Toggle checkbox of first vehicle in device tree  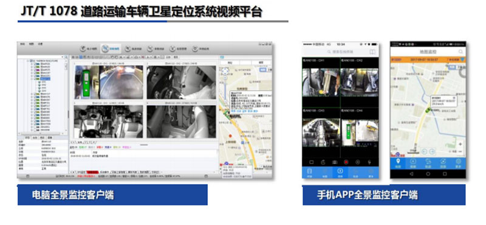click(x=34, y=64)
